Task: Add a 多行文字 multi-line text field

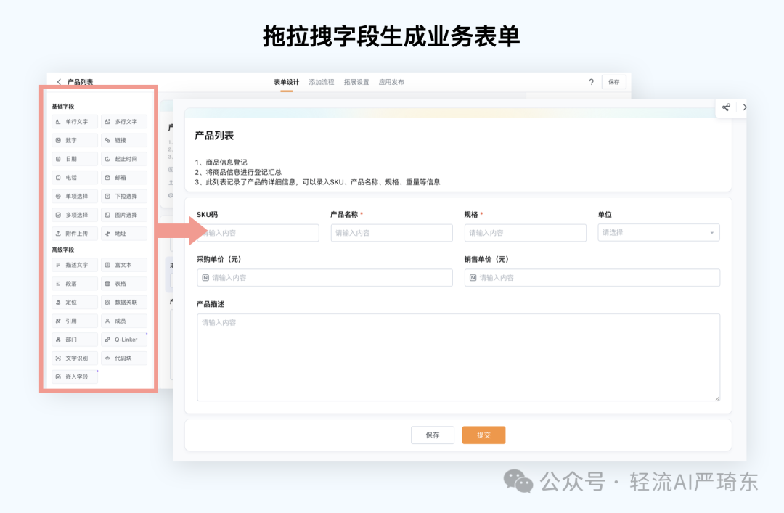Action: coord(123,121)
